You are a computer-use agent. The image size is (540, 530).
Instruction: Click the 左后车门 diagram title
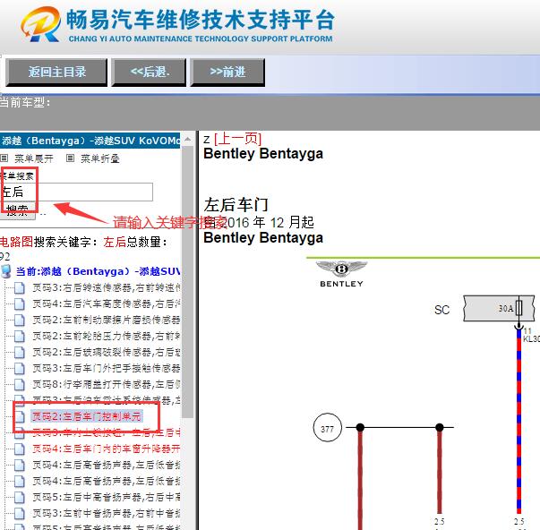(236, 205)
